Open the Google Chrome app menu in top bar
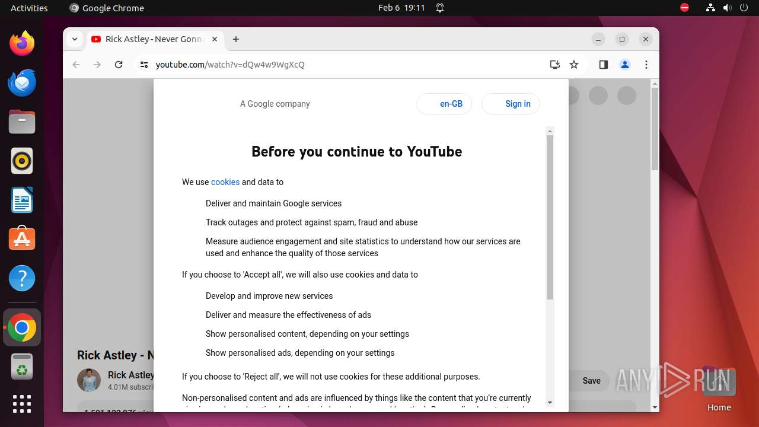The width and height of the screenshot is (759, 427). 107,8
